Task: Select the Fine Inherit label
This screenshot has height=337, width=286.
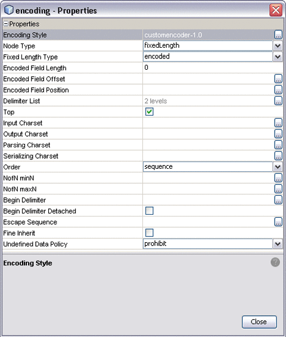Action: pyautogui.click(x=19, y=233)
